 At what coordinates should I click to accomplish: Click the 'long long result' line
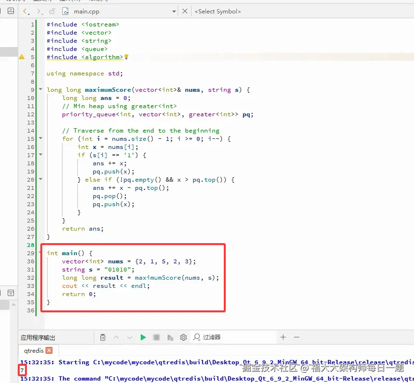140,278
